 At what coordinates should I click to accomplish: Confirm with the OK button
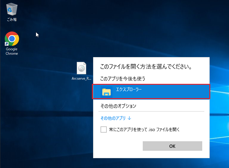tap(172, 146)
